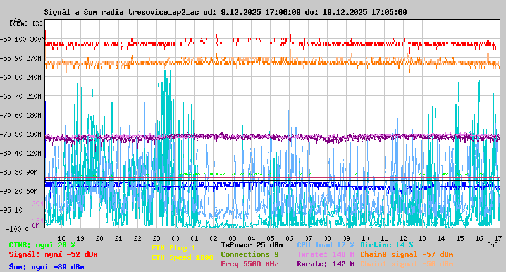
Task: Click the TxPower 25 dBm label
Action: [252, 245]
